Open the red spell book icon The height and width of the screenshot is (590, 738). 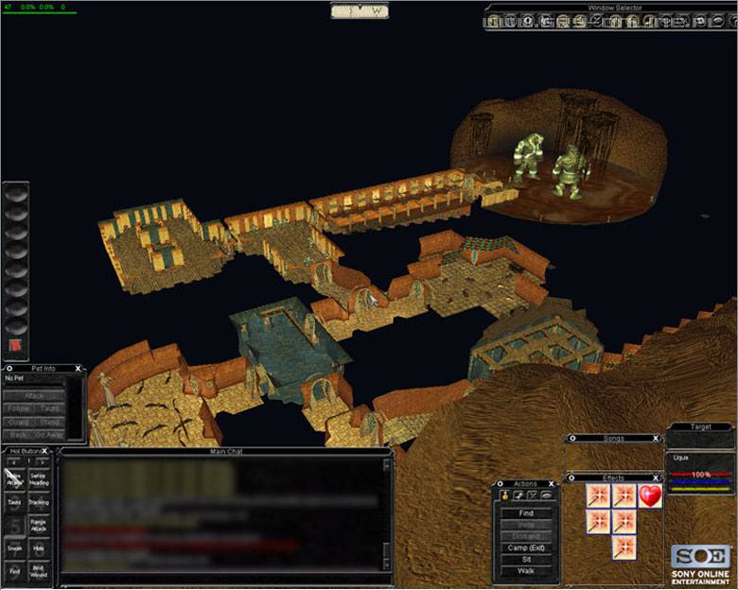[x=16, y=346]
